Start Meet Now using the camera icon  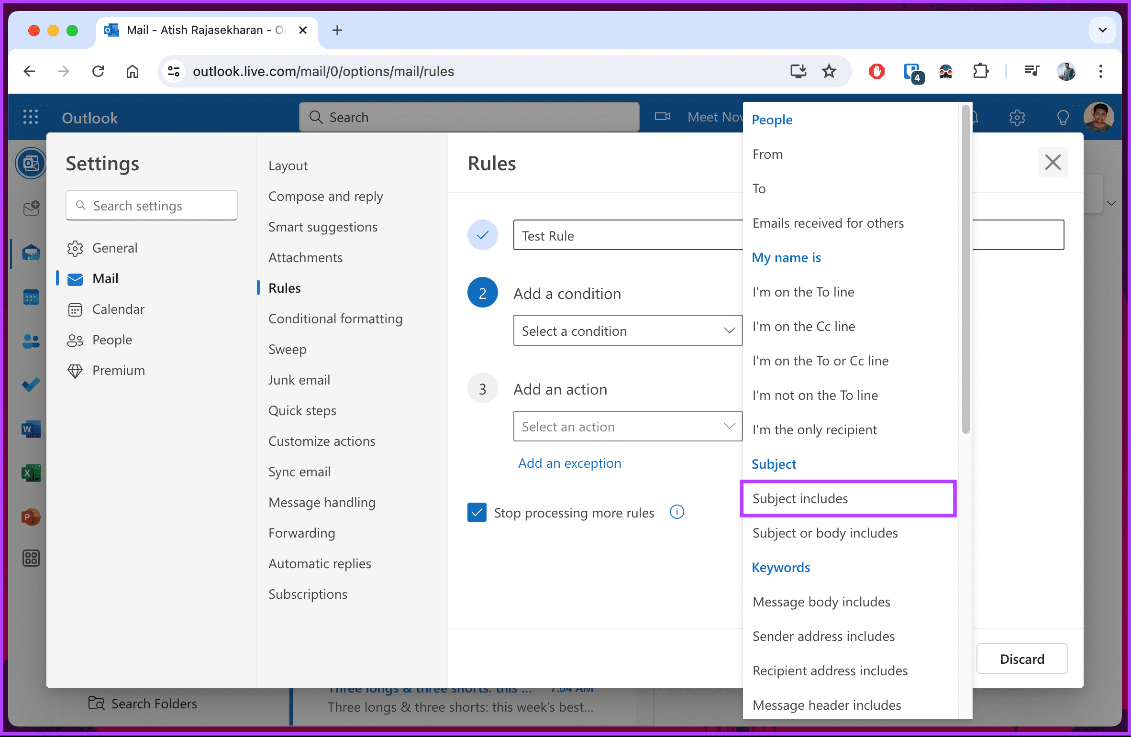tap(662, 117)
